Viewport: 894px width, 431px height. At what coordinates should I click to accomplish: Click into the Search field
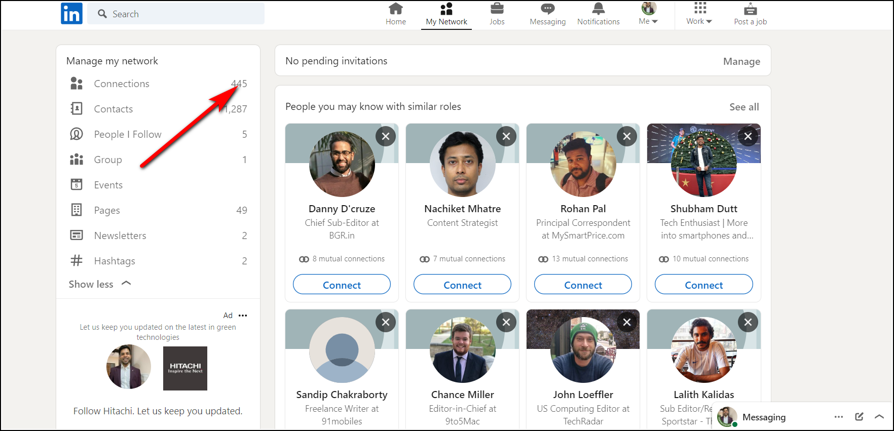tap(176, 14)
